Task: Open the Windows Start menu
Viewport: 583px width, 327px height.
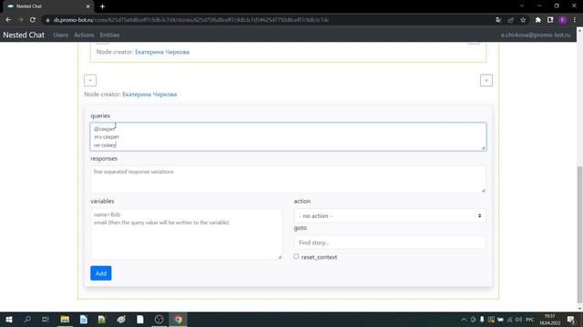Action: point(9,319)
